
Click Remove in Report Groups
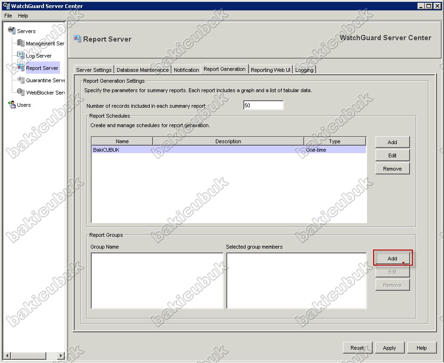tap(393, 285)
